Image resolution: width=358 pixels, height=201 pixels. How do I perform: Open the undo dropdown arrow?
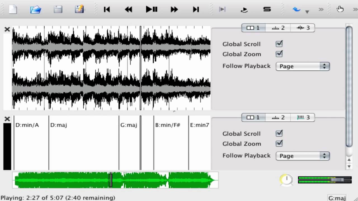pyautogui.click(x=307, y=12)
